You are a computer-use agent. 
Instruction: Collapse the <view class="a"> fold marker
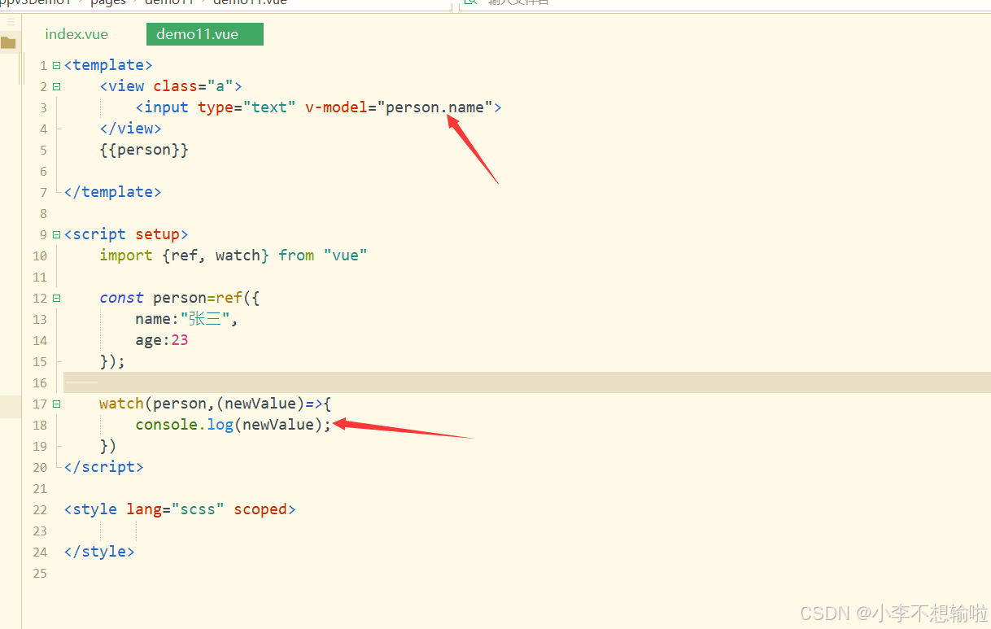point(56,86)
